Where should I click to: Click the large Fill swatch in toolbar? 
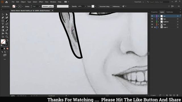pyautogui.click(x=3, y=42)
